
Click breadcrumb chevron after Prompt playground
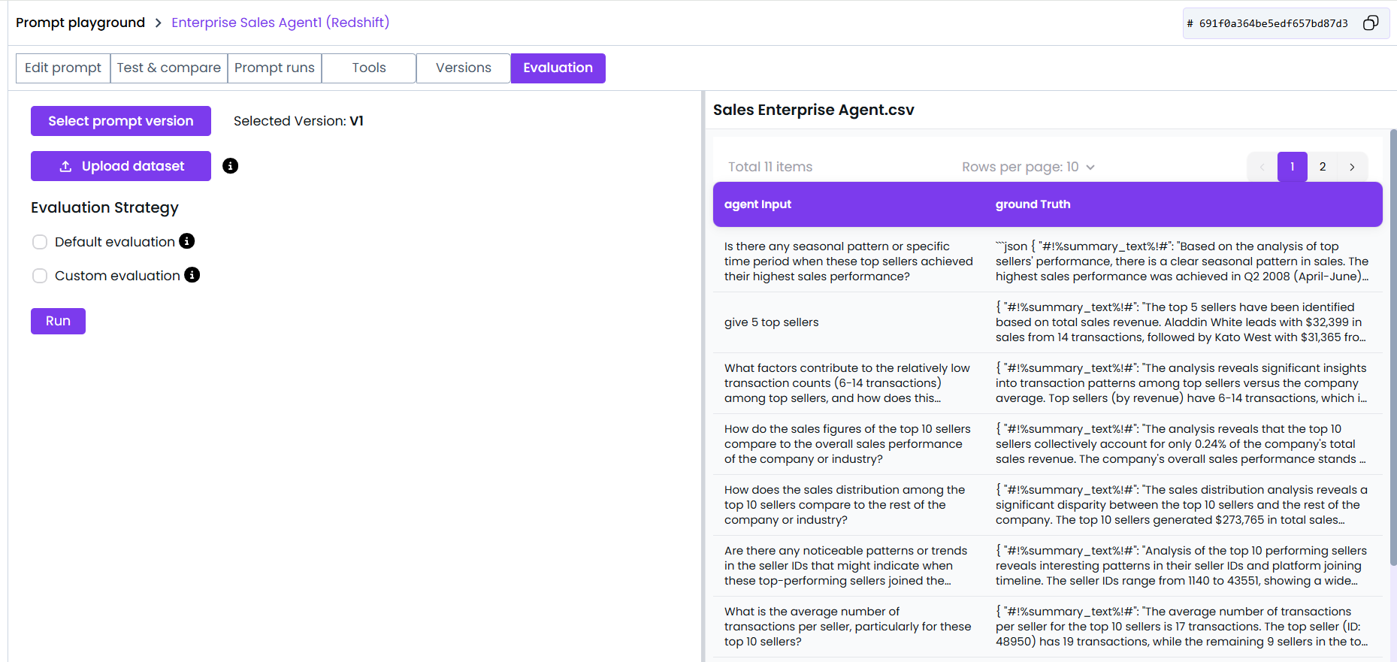point(158,23)
